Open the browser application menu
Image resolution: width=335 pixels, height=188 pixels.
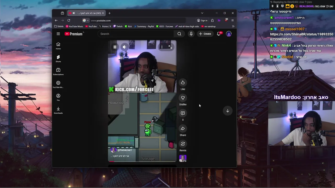pos(232,20)
